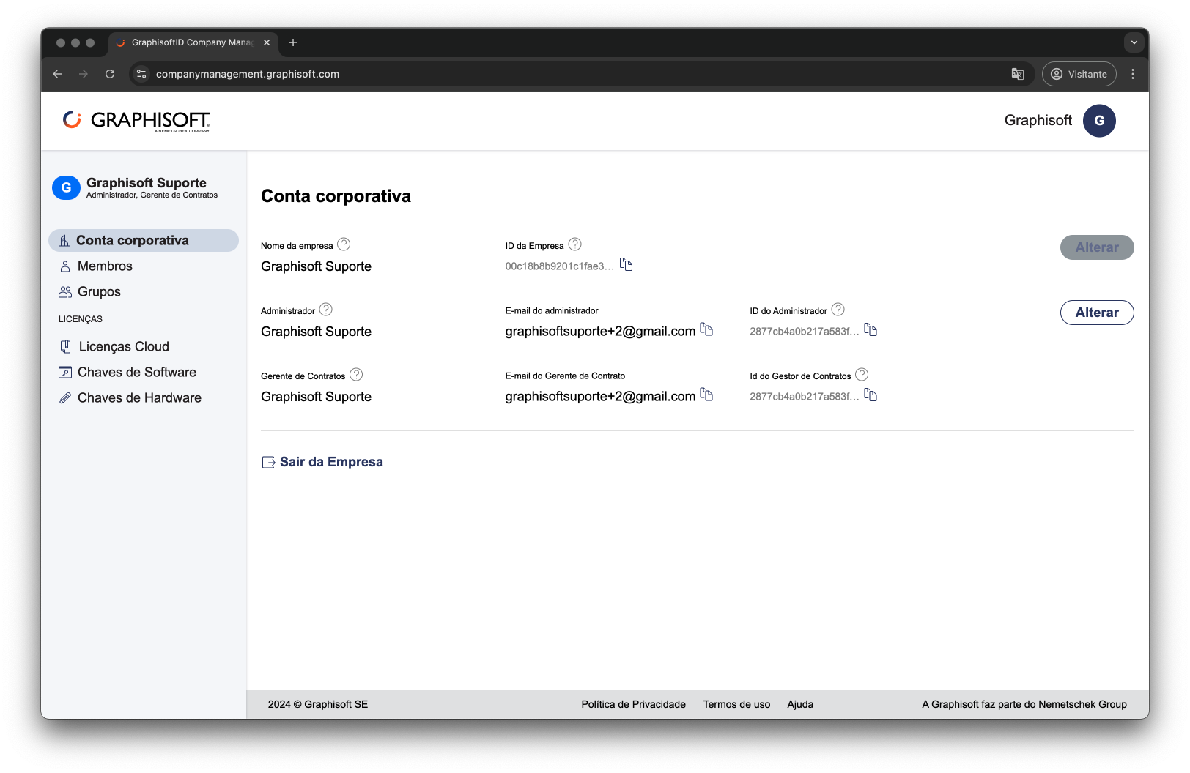The height and width of the screenshot is (773, 1190).
Task: Open the Ajuda footer link
Action: pos(800,704)
